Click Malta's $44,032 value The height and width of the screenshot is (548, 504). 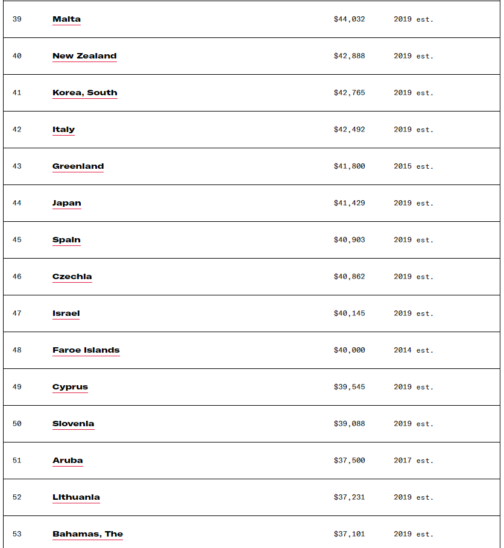pos(349,19)
